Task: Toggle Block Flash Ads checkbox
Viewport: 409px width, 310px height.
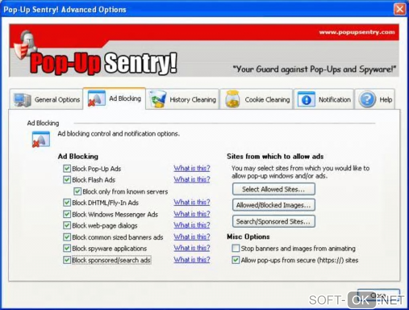Action: (x=67, y=180)
